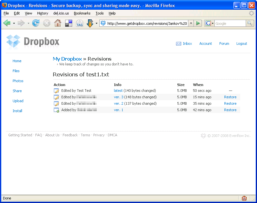Click the green Go arrow button

[x=198, y=23]
